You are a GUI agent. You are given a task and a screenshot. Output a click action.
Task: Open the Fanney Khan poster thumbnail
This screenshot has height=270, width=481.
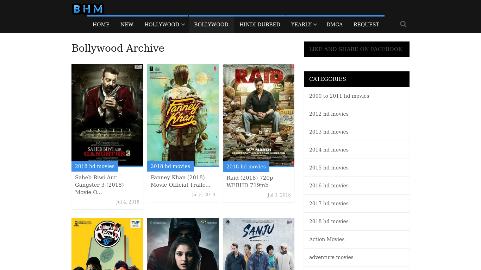183,115
